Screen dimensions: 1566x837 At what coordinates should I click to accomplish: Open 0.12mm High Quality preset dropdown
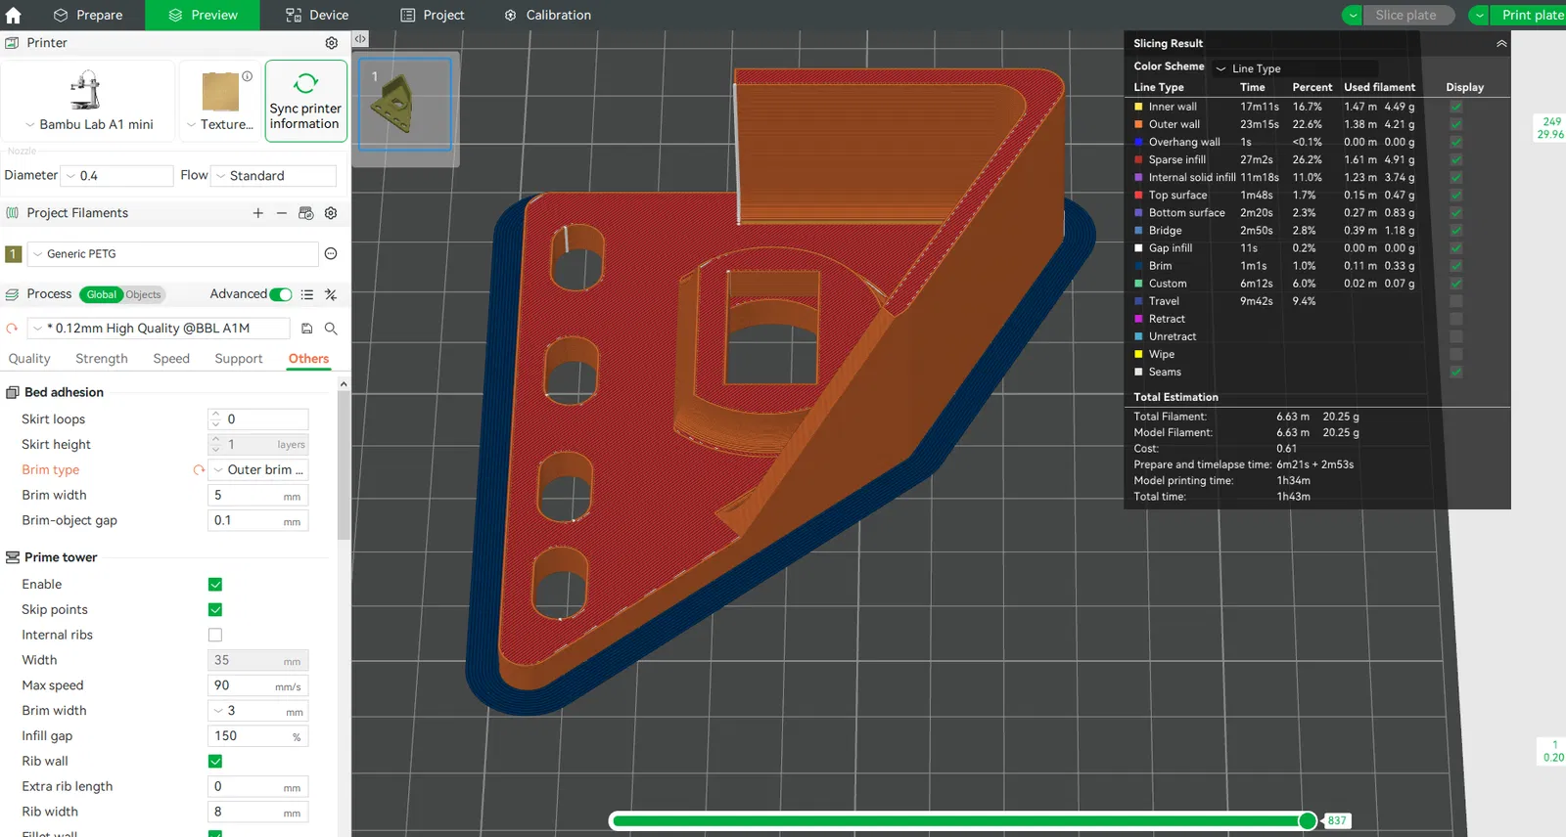click(x=159, y=329)
